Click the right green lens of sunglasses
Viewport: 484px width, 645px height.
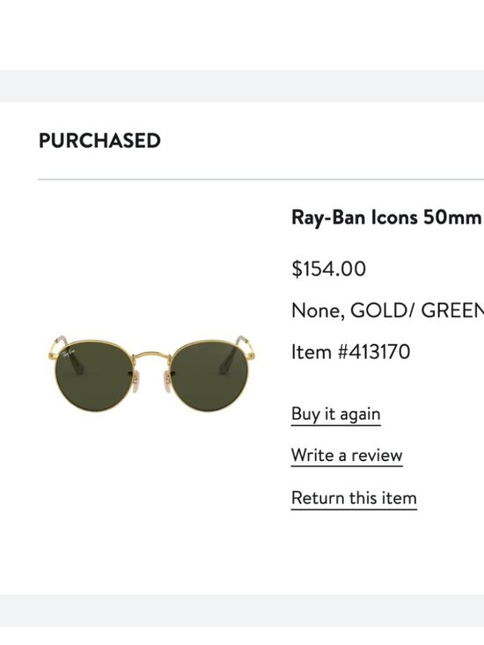(x=209, y=375)
